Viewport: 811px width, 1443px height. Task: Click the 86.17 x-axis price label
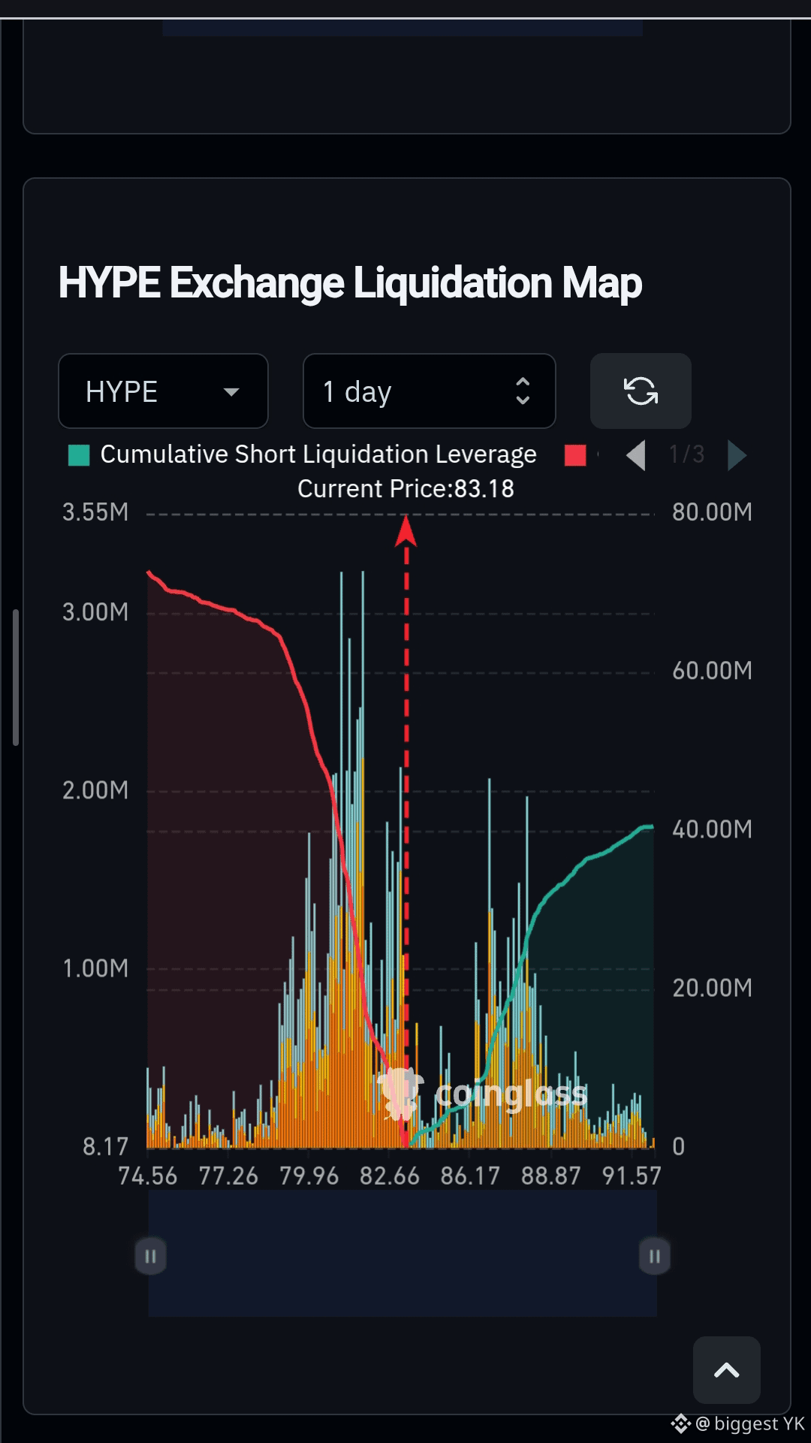click(470, 1176)
